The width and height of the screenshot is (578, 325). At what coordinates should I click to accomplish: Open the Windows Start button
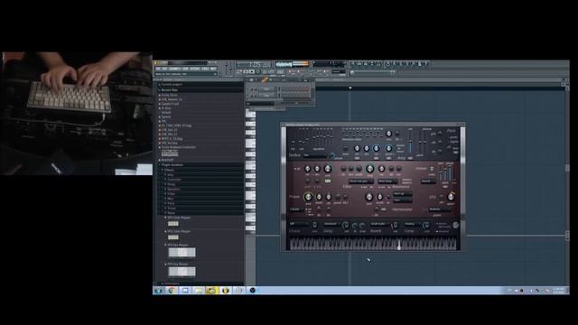click(x=159, y=291)
